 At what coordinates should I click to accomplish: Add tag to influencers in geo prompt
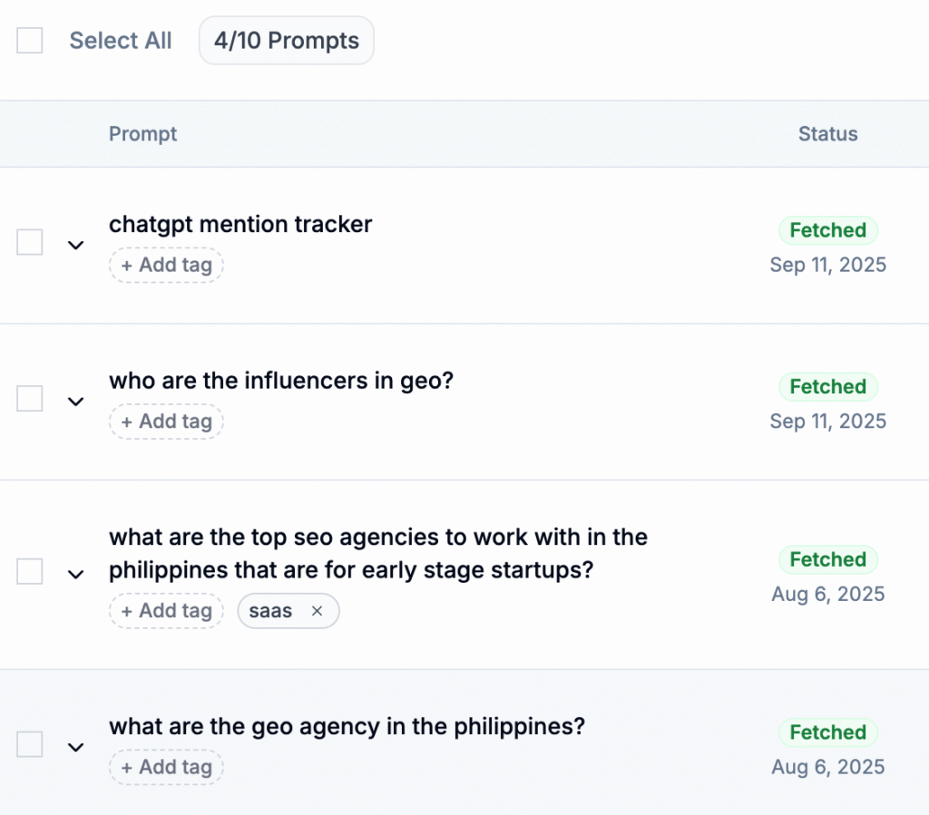166,422
